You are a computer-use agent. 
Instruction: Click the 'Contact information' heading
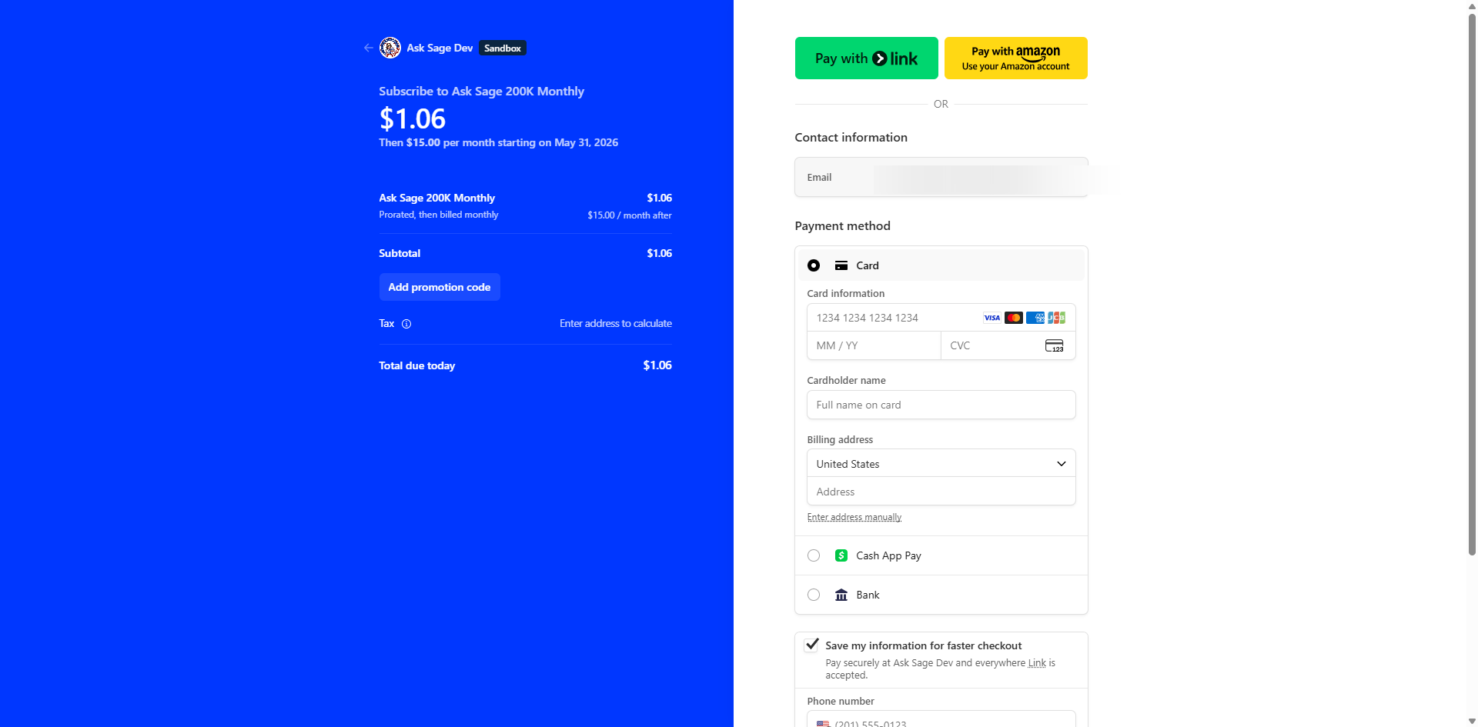pos(851,137)
